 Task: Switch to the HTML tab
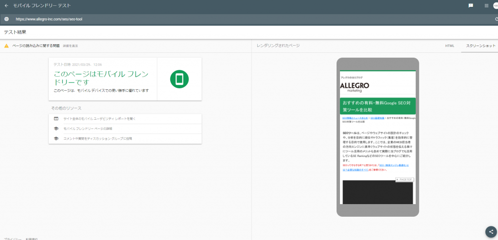pos(450,46)
